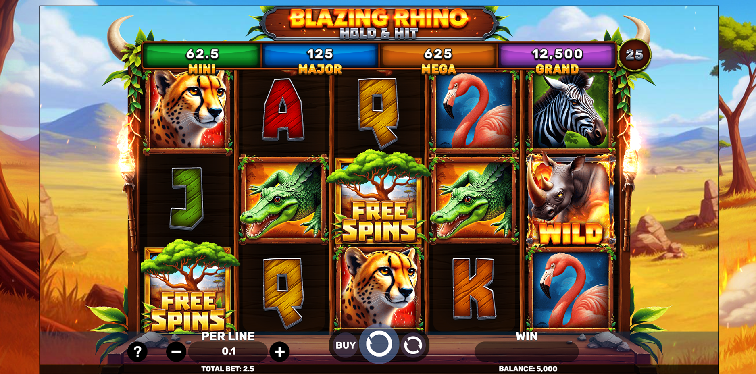Viewport: 756px width, 374px height.
Task: Click the blazing rhino WILD symbol
Action: pyautogui.click(x=571, y=200)
